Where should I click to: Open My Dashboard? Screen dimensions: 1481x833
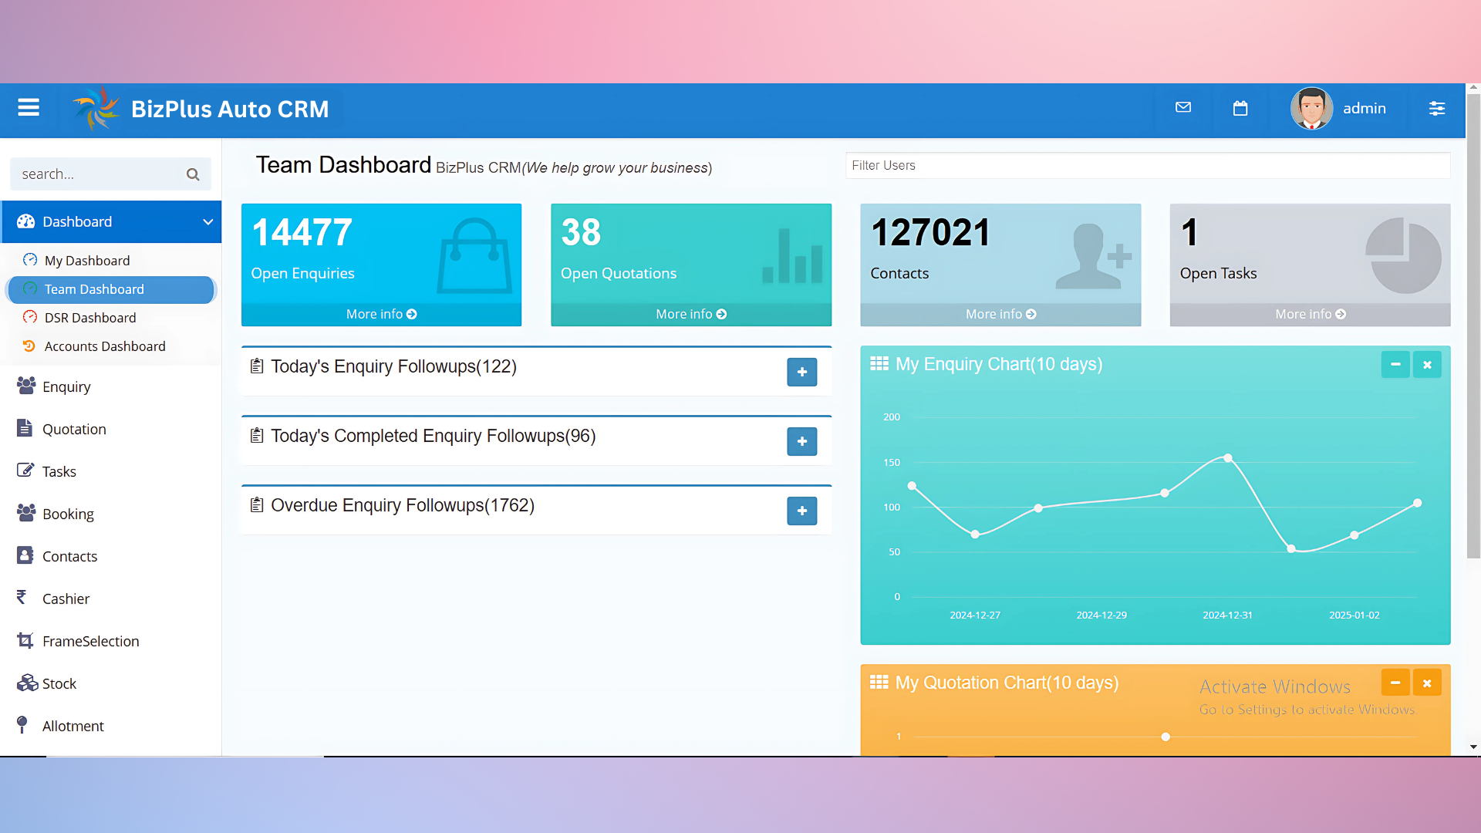87,261
